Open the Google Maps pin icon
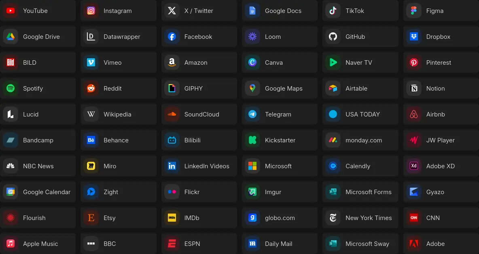 click(x=252, y=88)
